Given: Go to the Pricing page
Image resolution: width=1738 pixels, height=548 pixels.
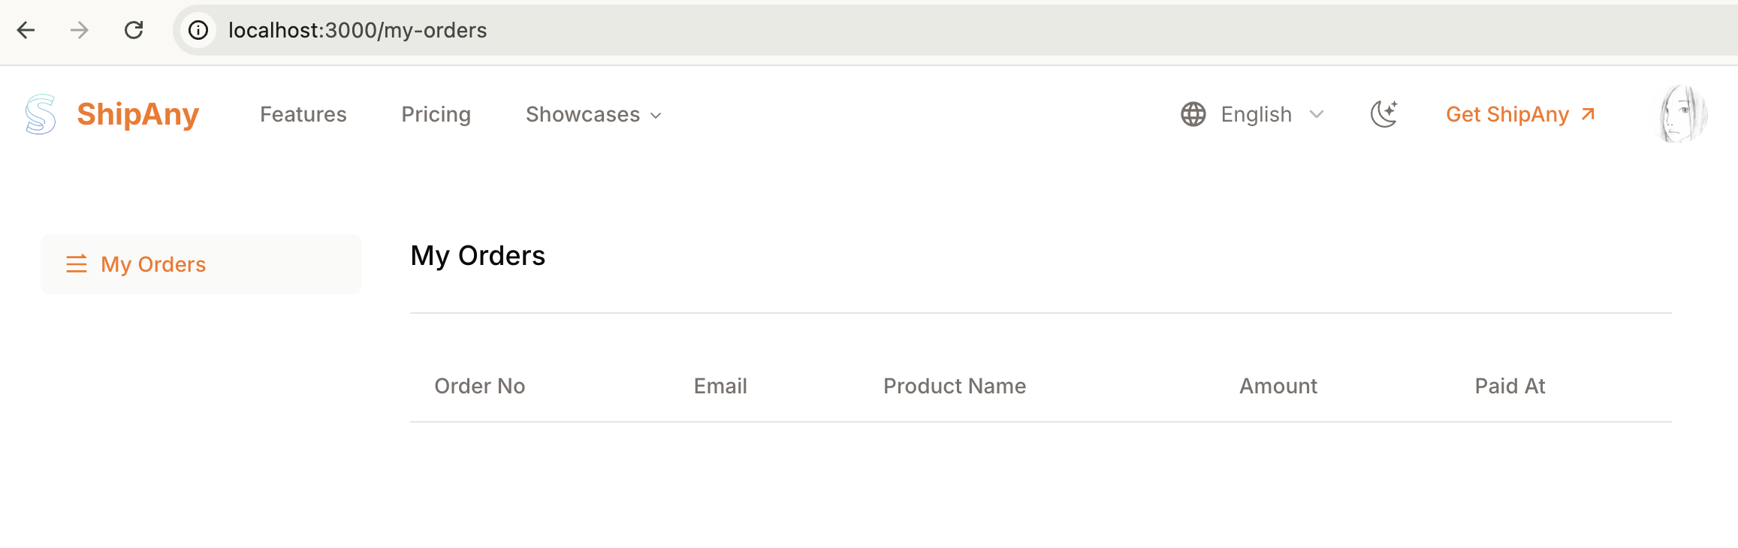Looking at the screenshot, I should pos(436,114).
